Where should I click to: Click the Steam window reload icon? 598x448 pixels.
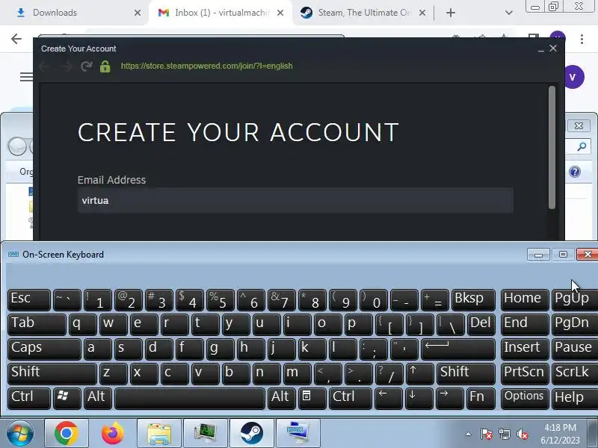87,66
